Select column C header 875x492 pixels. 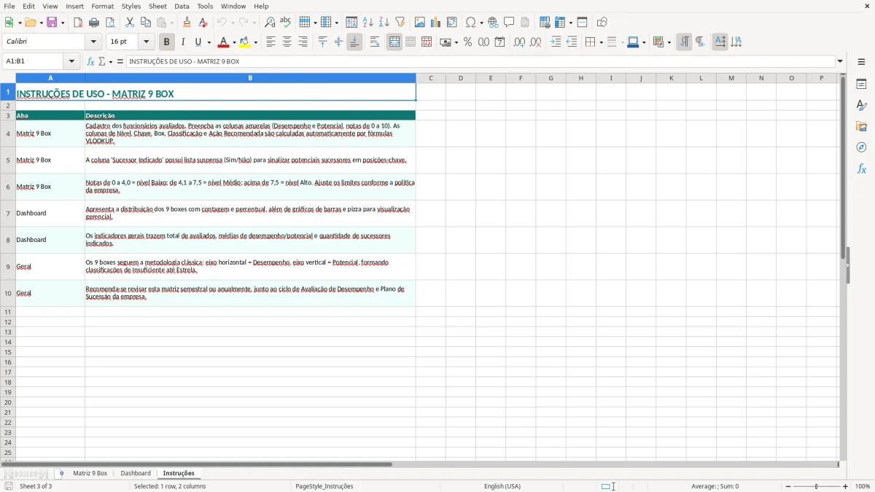431,78
